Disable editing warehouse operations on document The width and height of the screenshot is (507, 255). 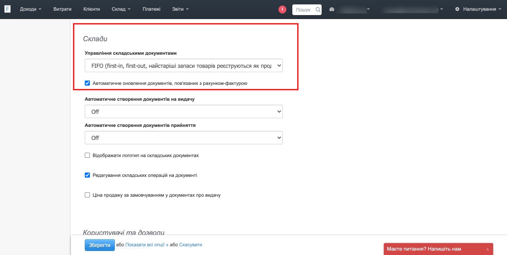click(88, 175)
